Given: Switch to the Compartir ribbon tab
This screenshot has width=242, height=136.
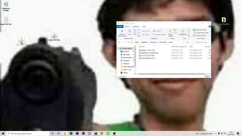Looking at the screenshot, I should (x=136, y=26).
